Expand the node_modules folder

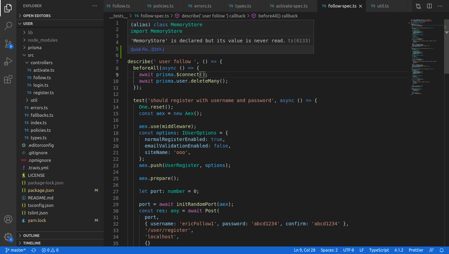click(x=60, y=40)
